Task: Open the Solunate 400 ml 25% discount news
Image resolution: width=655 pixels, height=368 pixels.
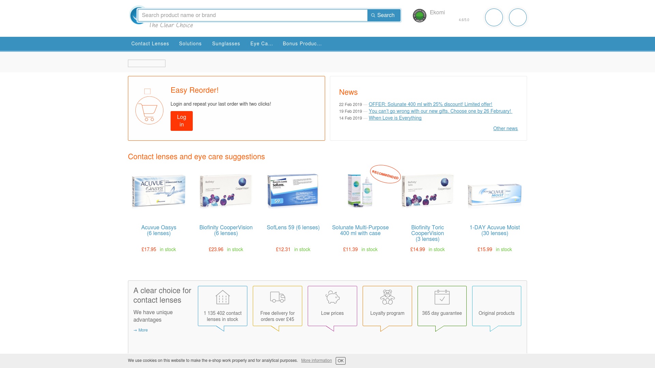Action: pos(431,104)
